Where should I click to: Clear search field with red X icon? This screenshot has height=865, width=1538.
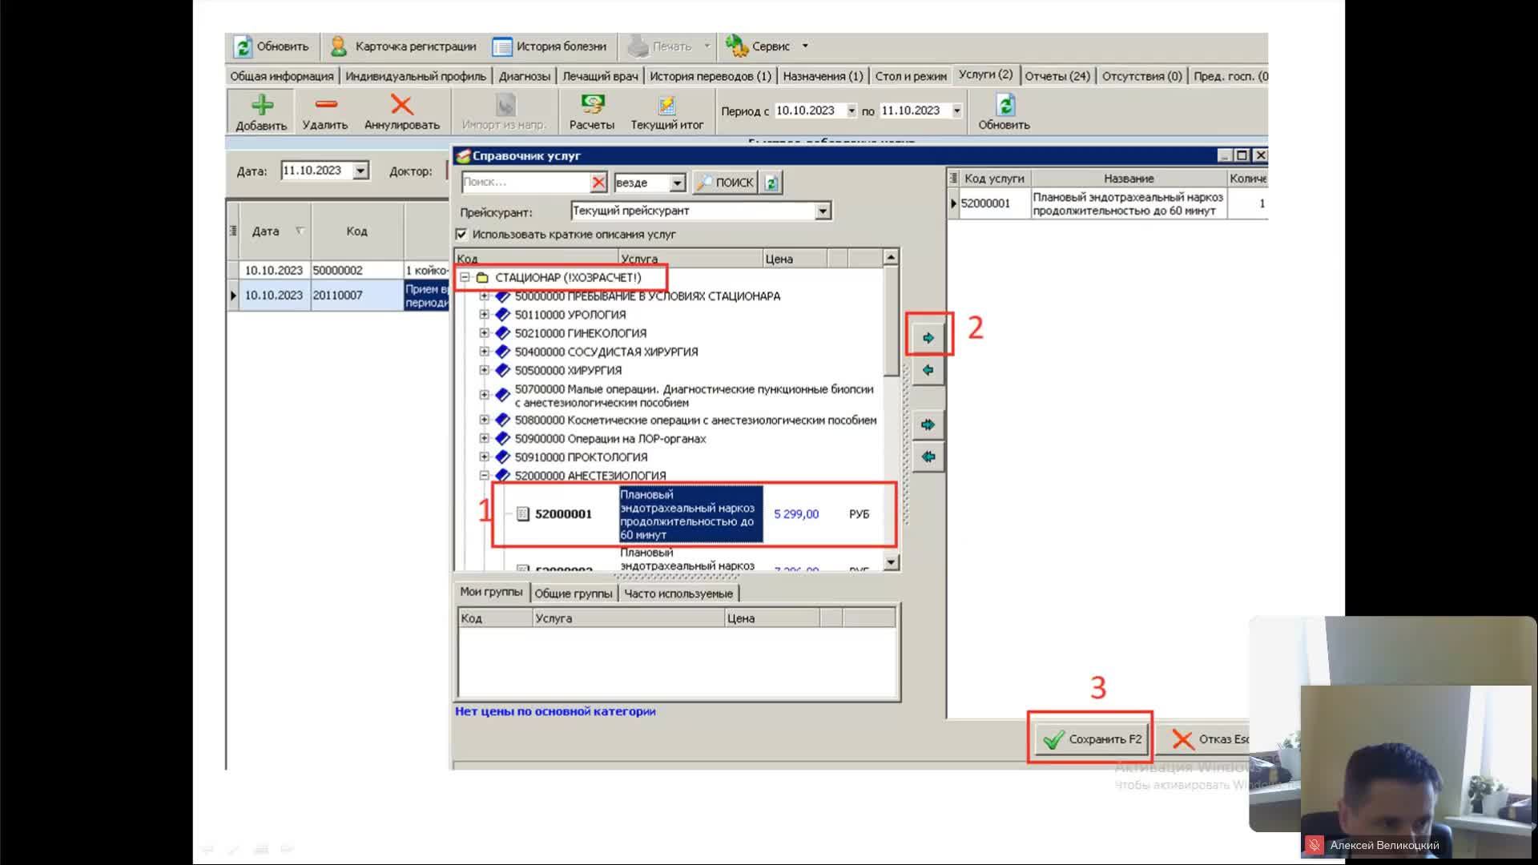click(598, 183)
